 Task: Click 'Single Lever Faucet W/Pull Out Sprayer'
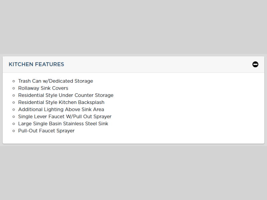pos(65,117)
